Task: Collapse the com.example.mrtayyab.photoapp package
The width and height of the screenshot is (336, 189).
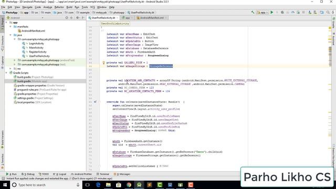Action: tap(15, 39)
